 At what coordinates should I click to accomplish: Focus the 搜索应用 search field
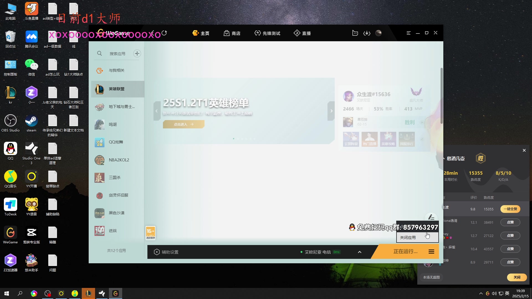tap(117, 54)
